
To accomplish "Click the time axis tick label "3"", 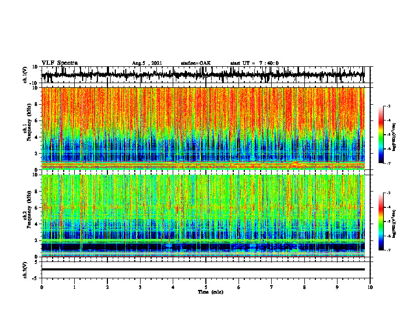I will tap(140, 287).
